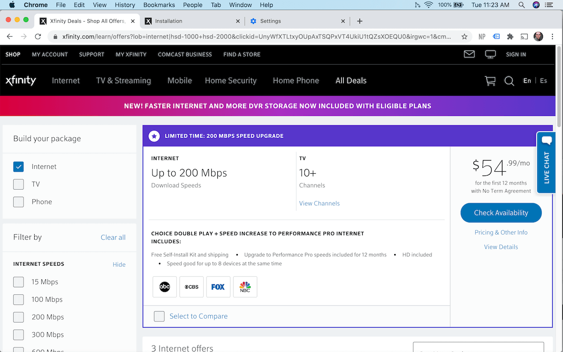Bookmark this page with the star icon

pyautogui.click(x=464, y=36)
